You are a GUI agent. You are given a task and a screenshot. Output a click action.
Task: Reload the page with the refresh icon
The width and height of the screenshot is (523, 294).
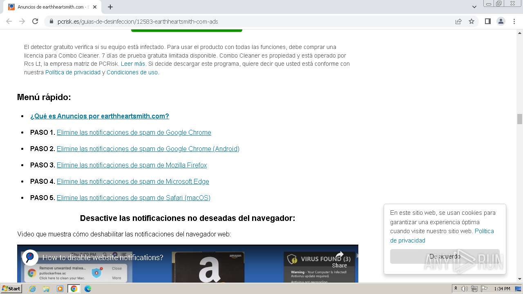[x=35, y=21]
